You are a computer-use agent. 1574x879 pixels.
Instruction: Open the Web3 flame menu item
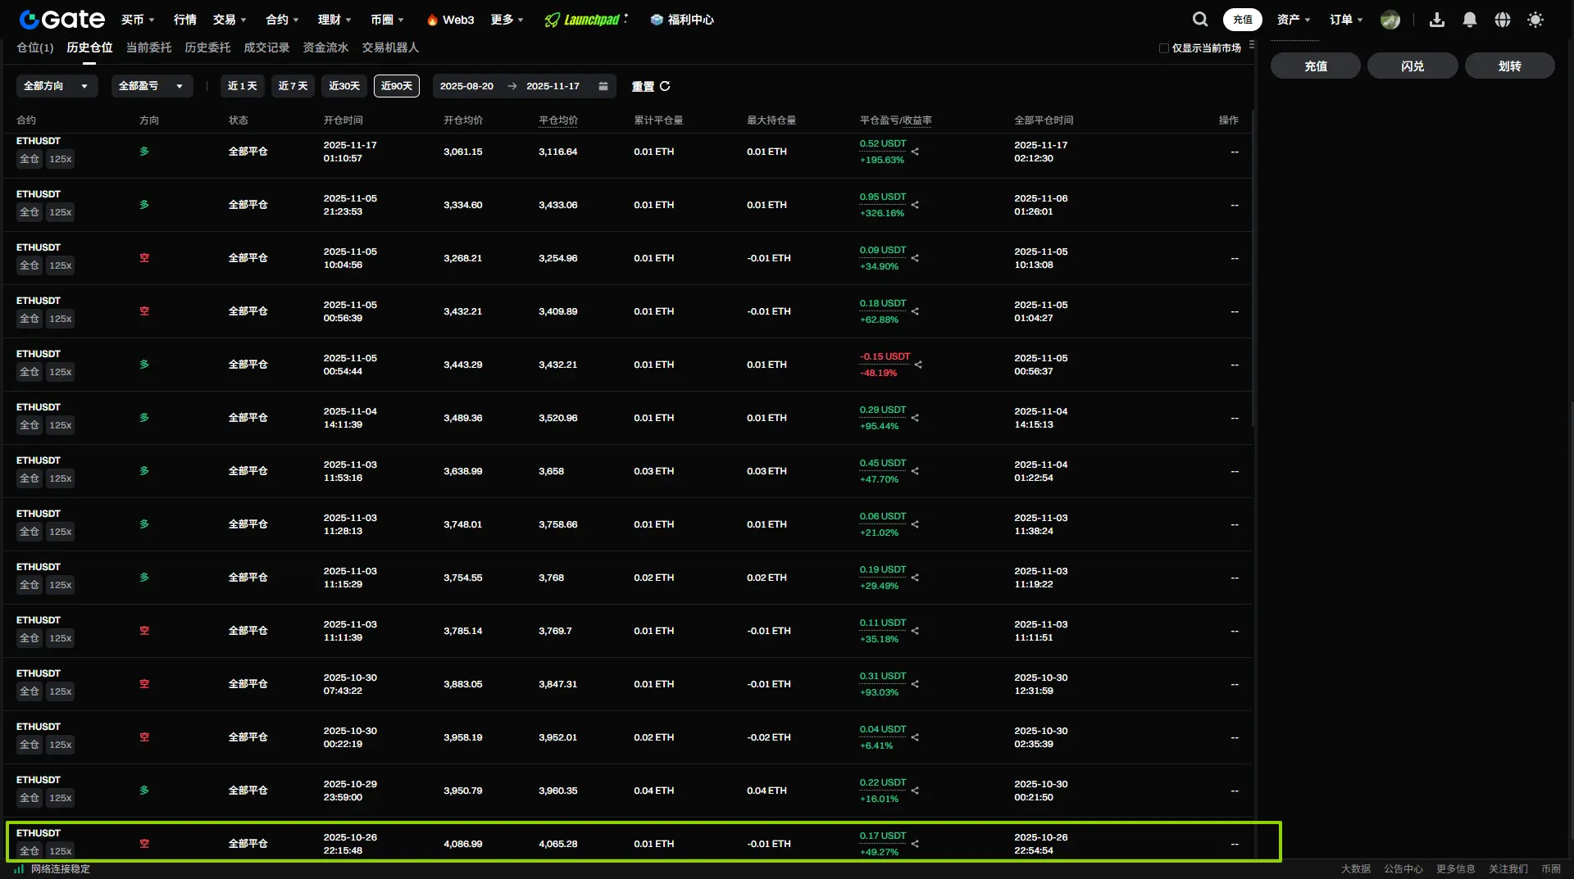click(x=450, y=20)
